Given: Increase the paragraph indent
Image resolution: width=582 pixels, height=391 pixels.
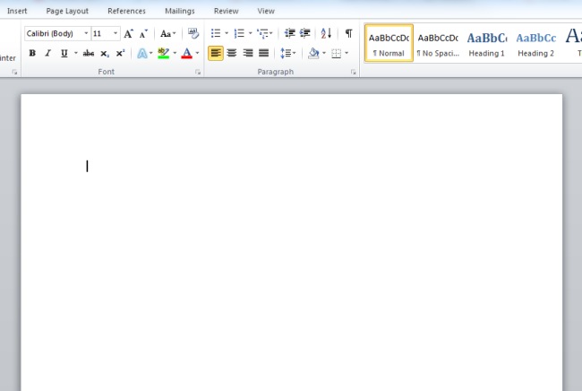Looking at the screenshot, I should [305, 34].
